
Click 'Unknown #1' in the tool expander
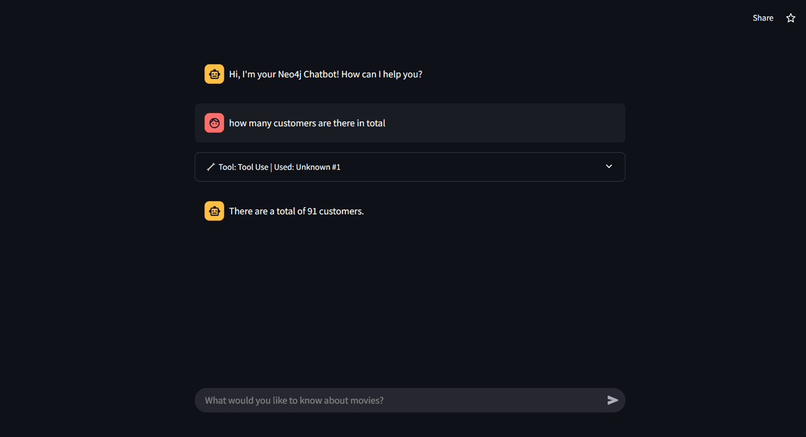click(x=318, y=167)
